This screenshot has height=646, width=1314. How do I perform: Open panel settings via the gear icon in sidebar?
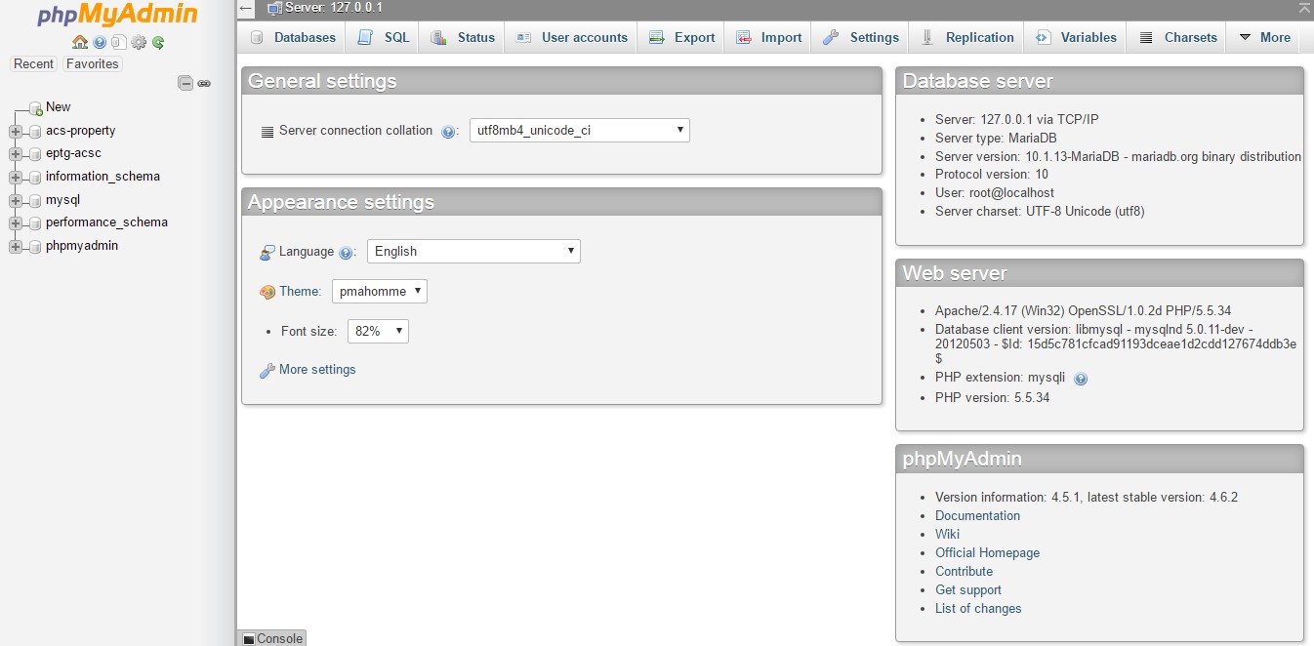138,42
